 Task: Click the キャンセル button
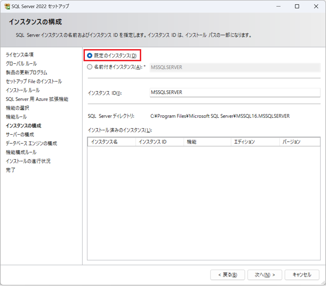(302, 275)
